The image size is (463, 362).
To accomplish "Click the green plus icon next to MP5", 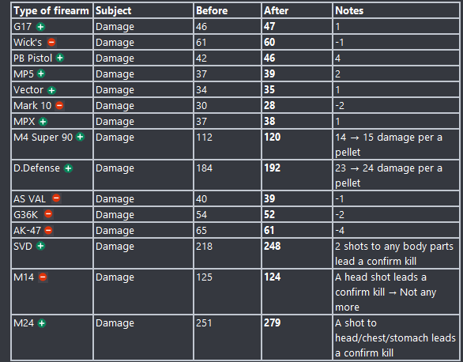I will (x=41, y=74).
